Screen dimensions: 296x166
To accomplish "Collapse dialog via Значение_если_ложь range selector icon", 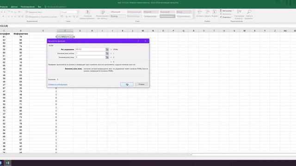I will (107, 57).
